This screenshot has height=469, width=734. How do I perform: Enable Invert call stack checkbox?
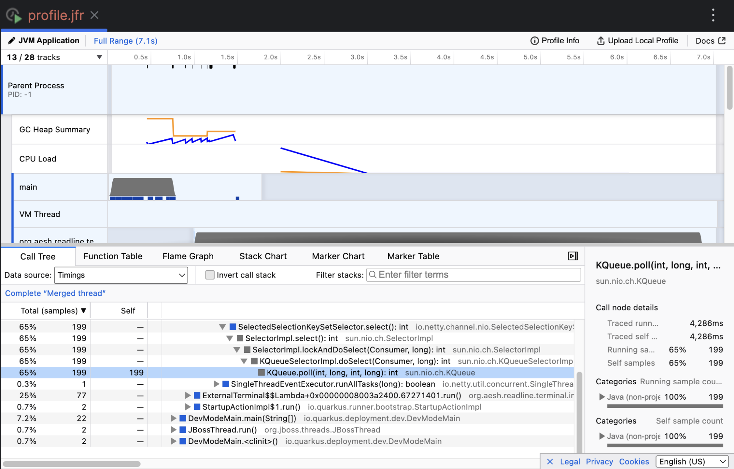pyautogui.click(x=210, y=275)
